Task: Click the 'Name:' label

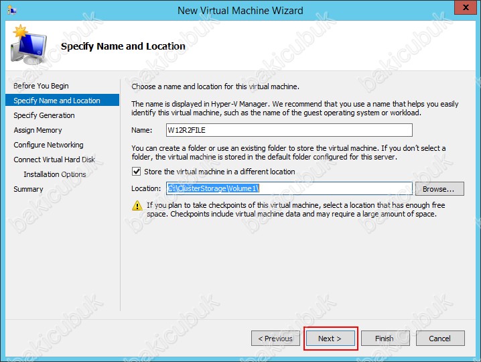Action: click(x=142, y=130)
